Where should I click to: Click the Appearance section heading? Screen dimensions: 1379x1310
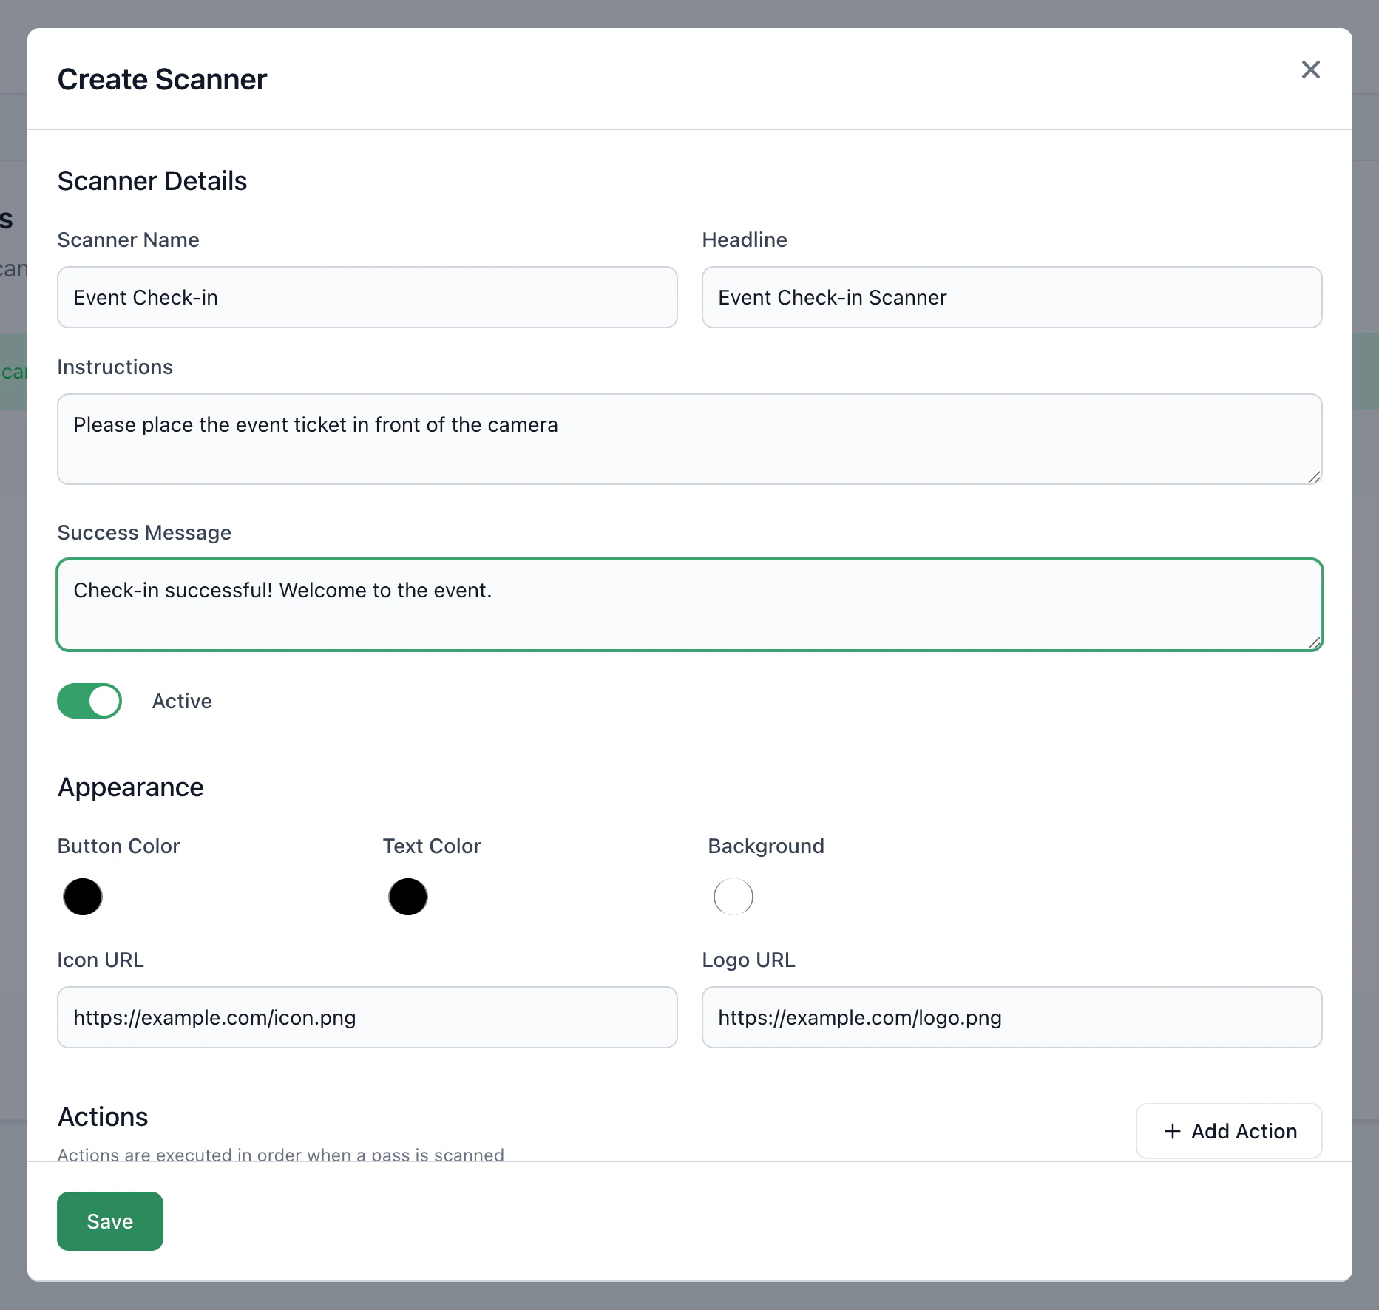click(x=131, y=787)
